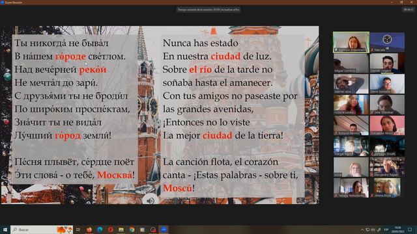
Task: Click the red phrase 'el río'
Action: tap(201, 70)
